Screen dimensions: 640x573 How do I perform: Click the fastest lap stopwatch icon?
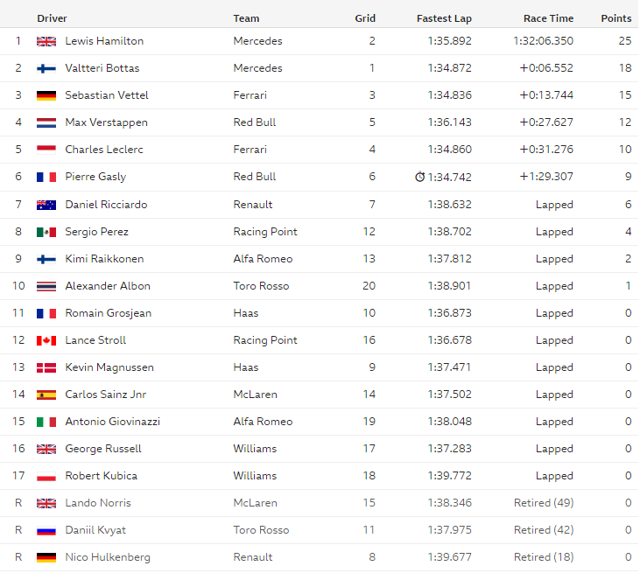coord(419,177)
